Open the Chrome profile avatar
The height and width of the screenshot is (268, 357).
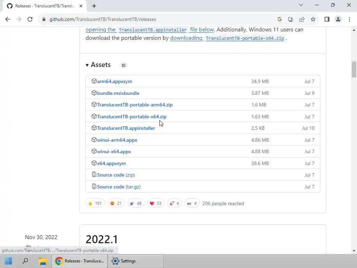(338, 20)
